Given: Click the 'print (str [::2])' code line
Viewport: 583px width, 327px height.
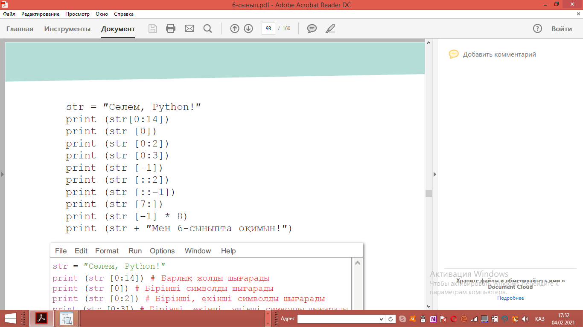Looking at the screenshot, I should click(117, 180).
